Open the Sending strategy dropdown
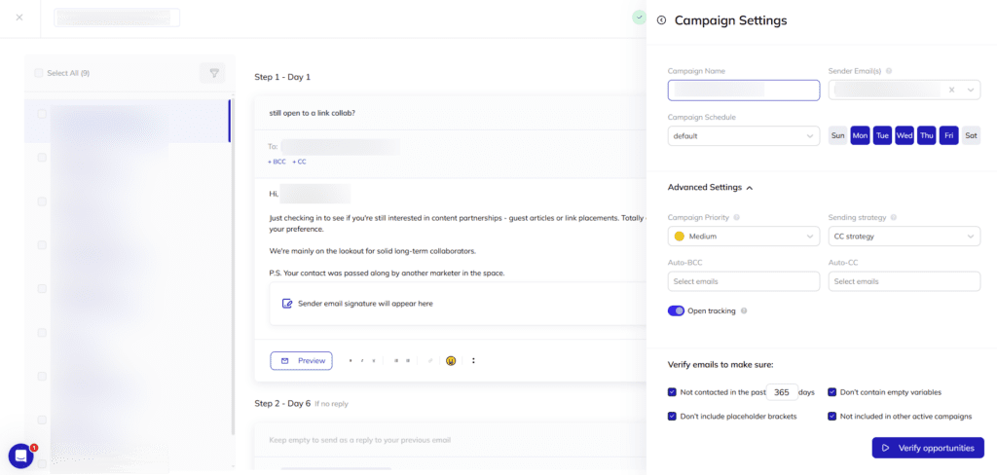The width and height of the screenshot is (997, 475). (x=904, y=237)
